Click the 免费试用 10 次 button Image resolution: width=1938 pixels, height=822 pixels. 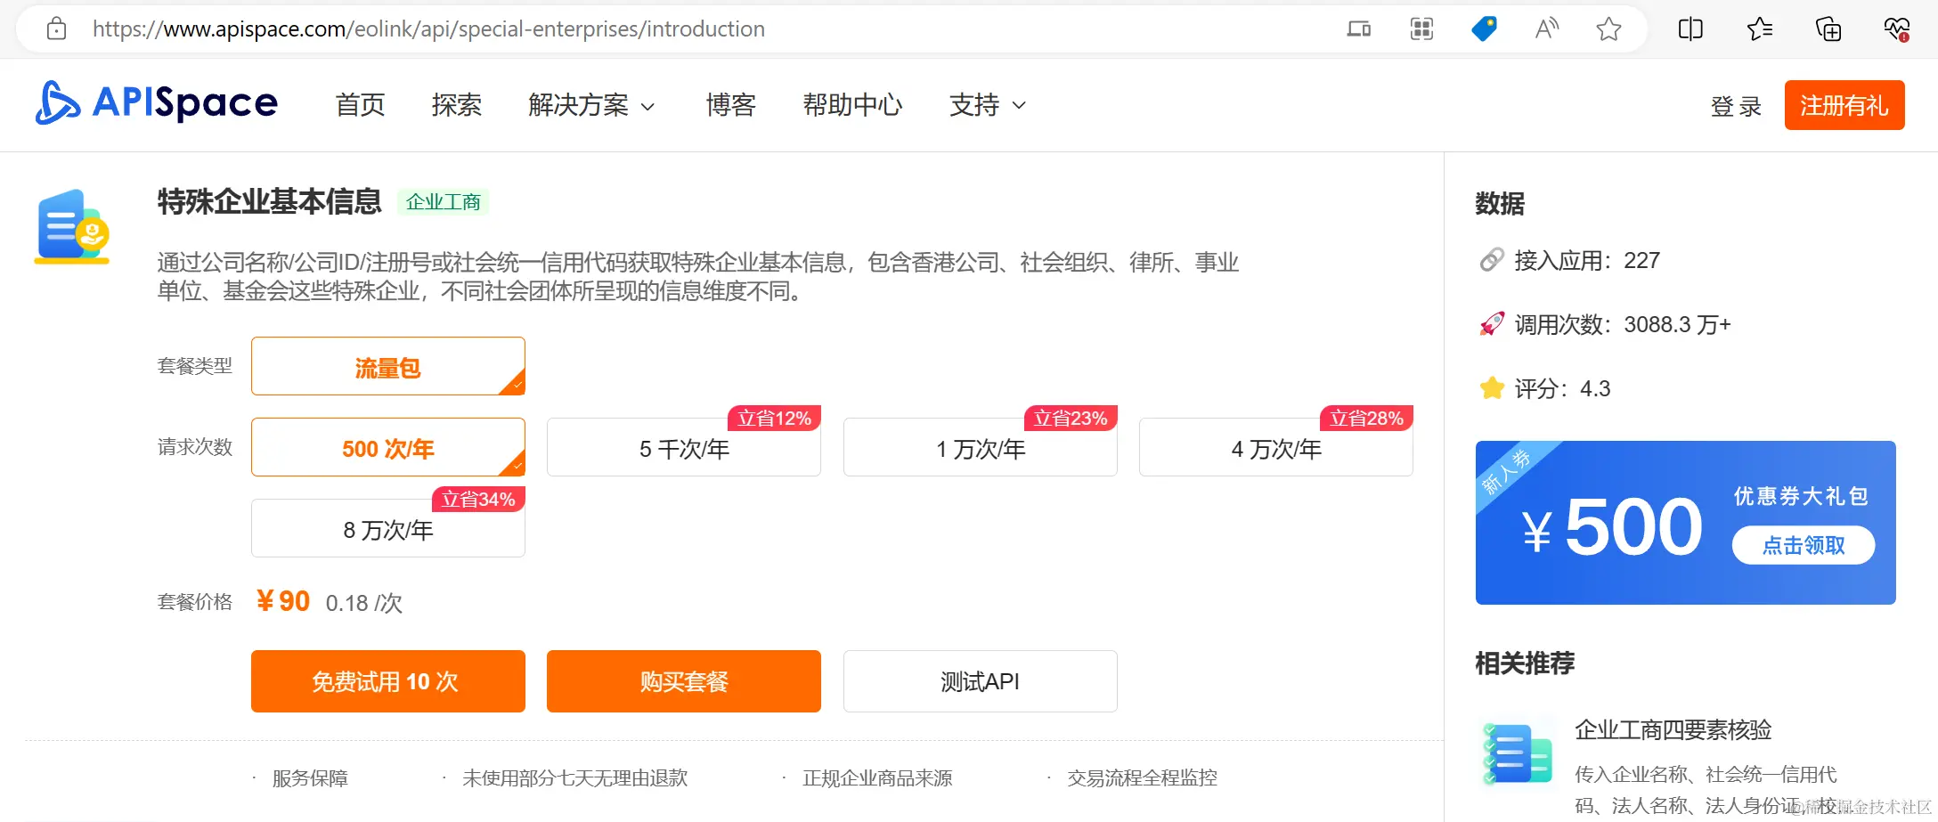388,681
